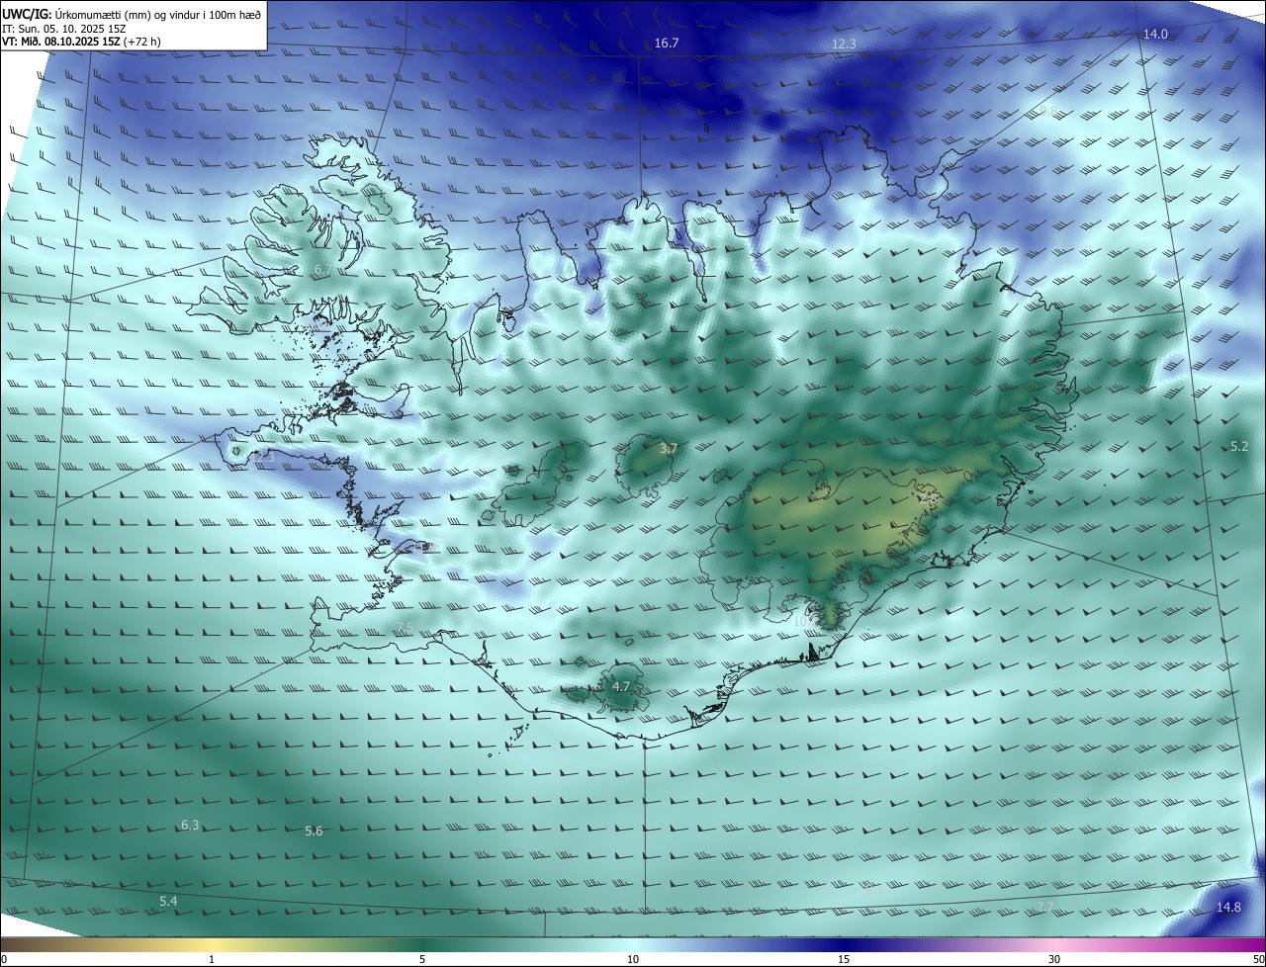1266x967 pixels.
Task: Click the valid time line 'VT: Mið. 08.10.2025 15Z (+72 h)'
Action: 82,42
